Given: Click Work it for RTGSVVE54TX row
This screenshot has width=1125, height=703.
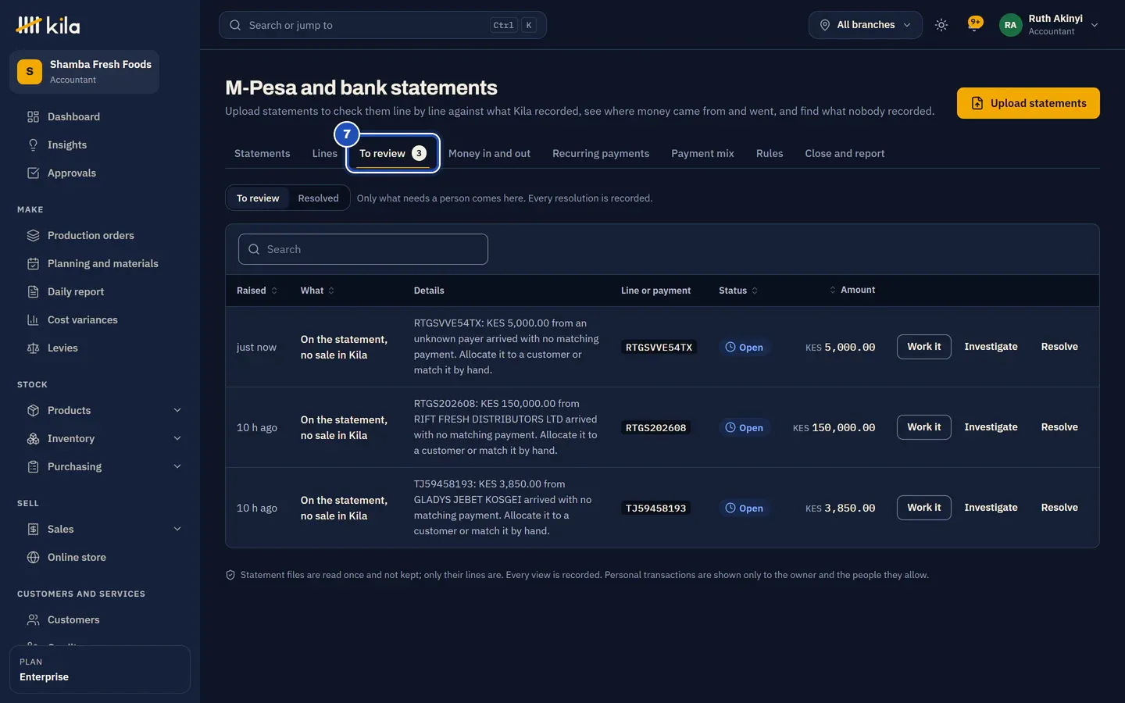Looking at the screenshot, I should pyautogui.click(x=924, y=347).
